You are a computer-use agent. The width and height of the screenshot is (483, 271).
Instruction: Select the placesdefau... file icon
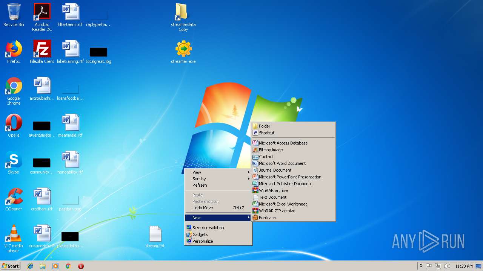pos(70,240)
